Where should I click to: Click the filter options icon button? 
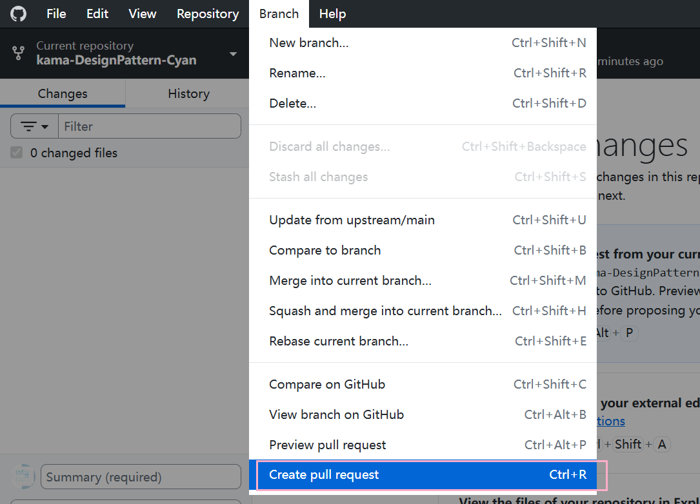pos(35,126)
